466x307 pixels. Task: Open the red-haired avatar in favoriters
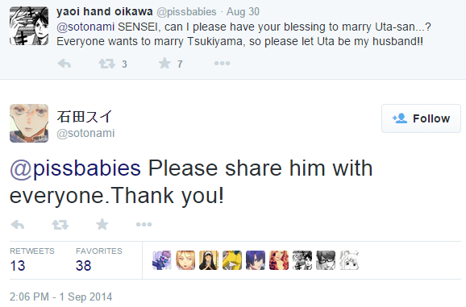point(279,260)
